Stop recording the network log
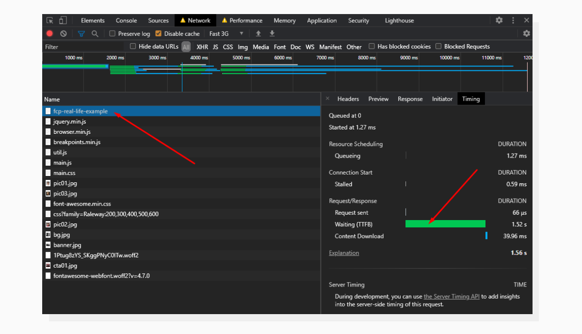This screenshot has height=334, width=582. pos(49,33)
